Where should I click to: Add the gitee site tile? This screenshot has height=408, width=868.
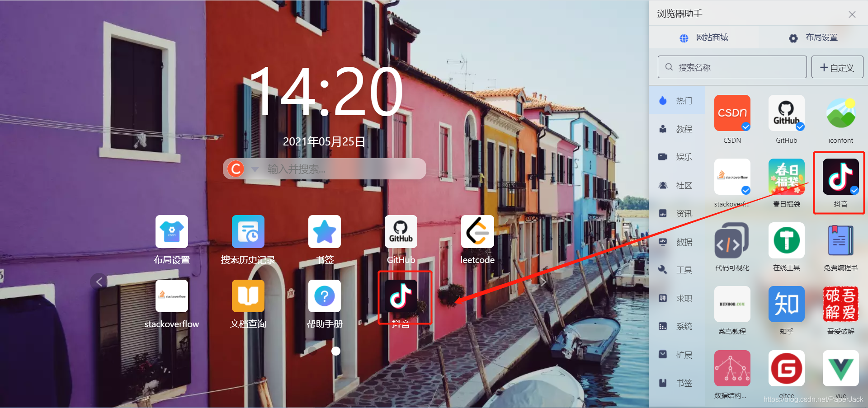(x=787, y=368)
